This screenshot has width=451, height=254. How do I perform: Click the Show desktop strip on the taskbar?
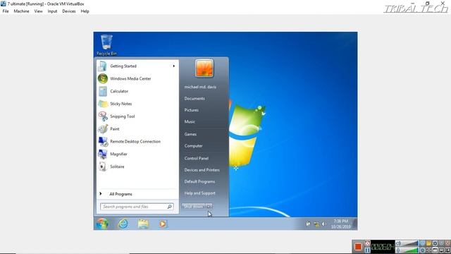pyautogui.click(x=355, y=224)
